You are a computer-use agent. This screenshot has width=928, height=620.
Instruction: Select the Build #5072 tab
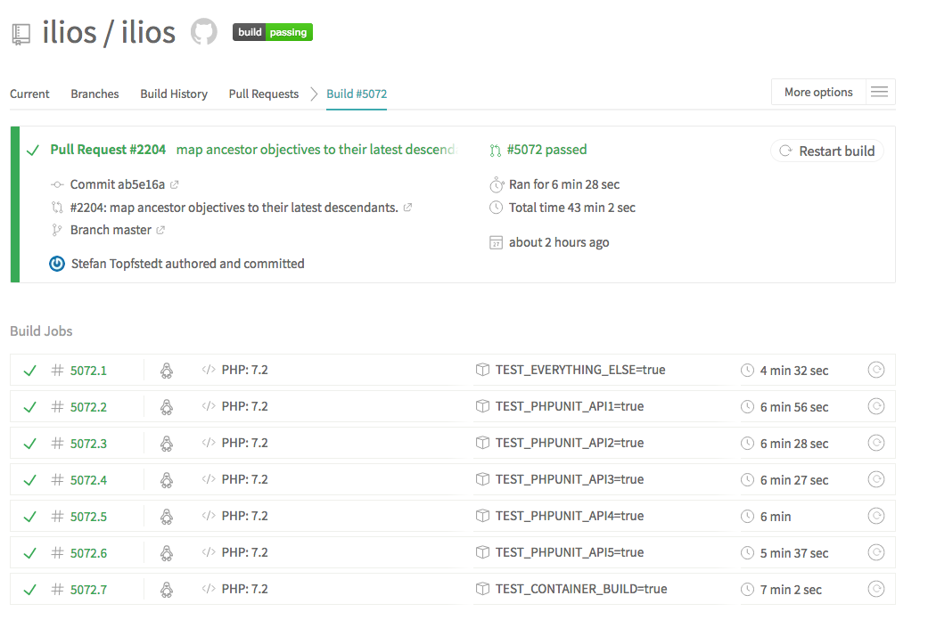[x=357, y=94]
